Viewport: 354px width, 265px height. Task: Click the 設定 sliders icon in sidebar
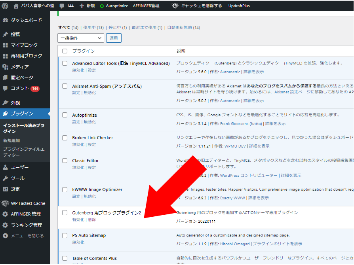pos(6,189)
